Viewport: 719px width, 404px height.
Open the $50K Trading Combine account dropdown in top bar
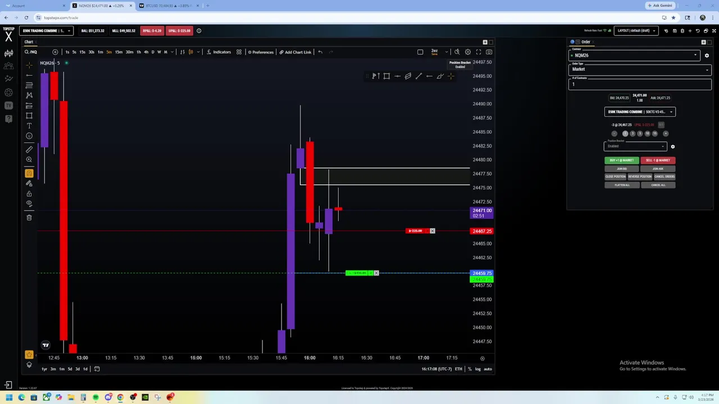click(x=47, y=31)
